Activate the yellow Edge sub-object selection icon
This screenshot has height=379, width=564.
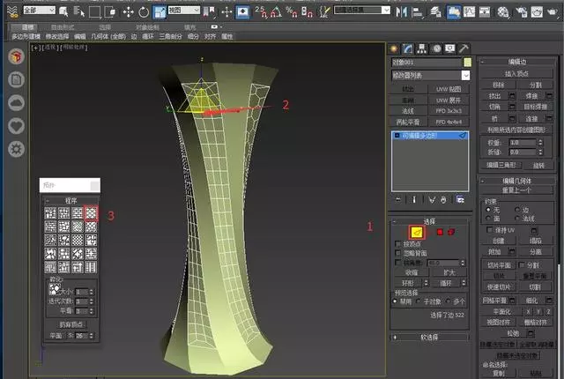(417, 232)
